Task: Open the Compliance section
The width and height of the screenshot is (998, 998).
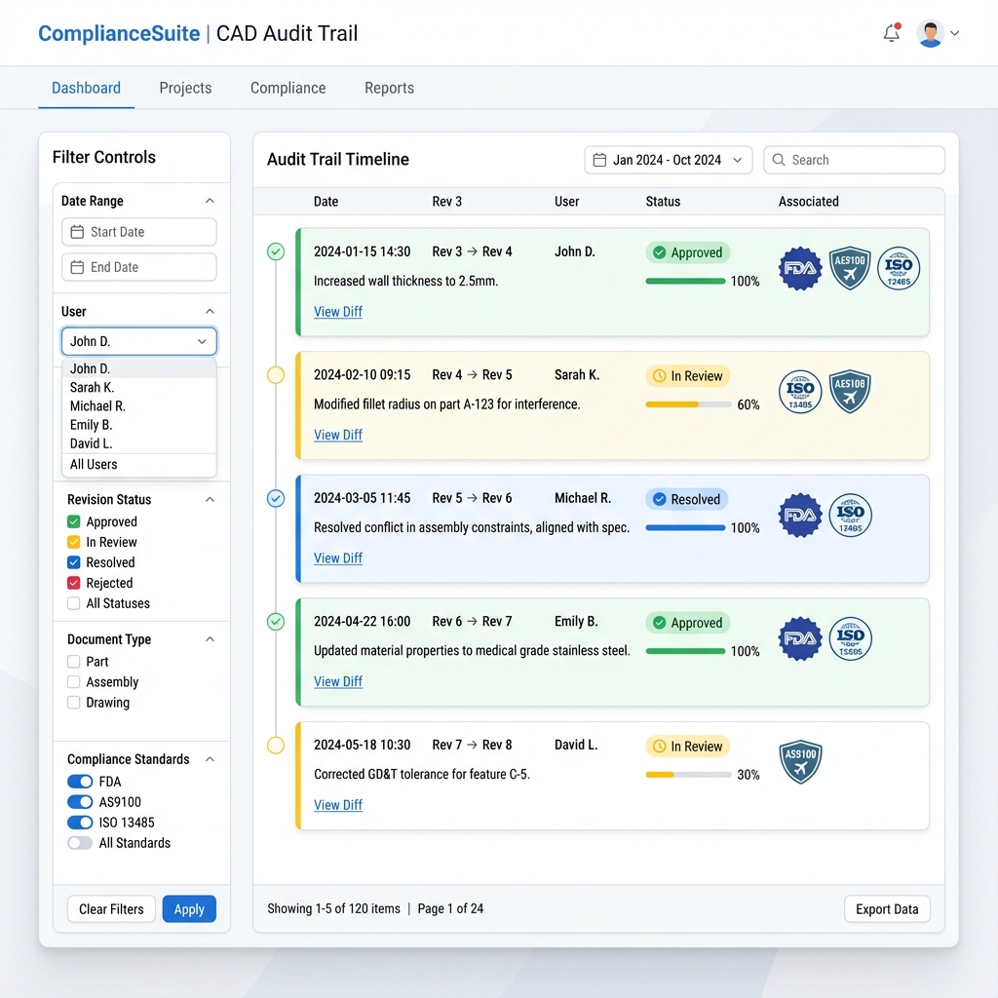Action: [288, 88]
